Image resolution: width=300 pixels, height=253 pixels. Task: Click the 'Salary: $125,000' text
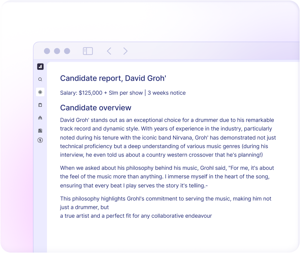[81, 93]
